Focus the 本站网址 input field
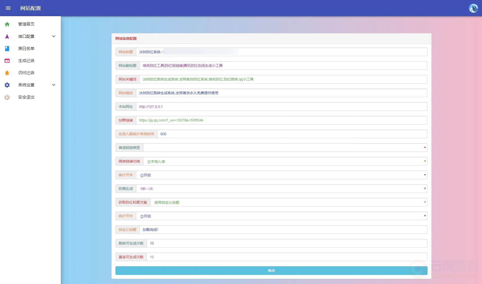This screenshot has width=482, height=284. 282,107
